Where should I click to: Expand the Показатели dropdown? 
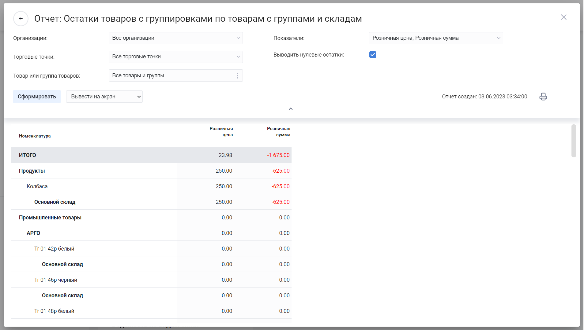(435, 38)
